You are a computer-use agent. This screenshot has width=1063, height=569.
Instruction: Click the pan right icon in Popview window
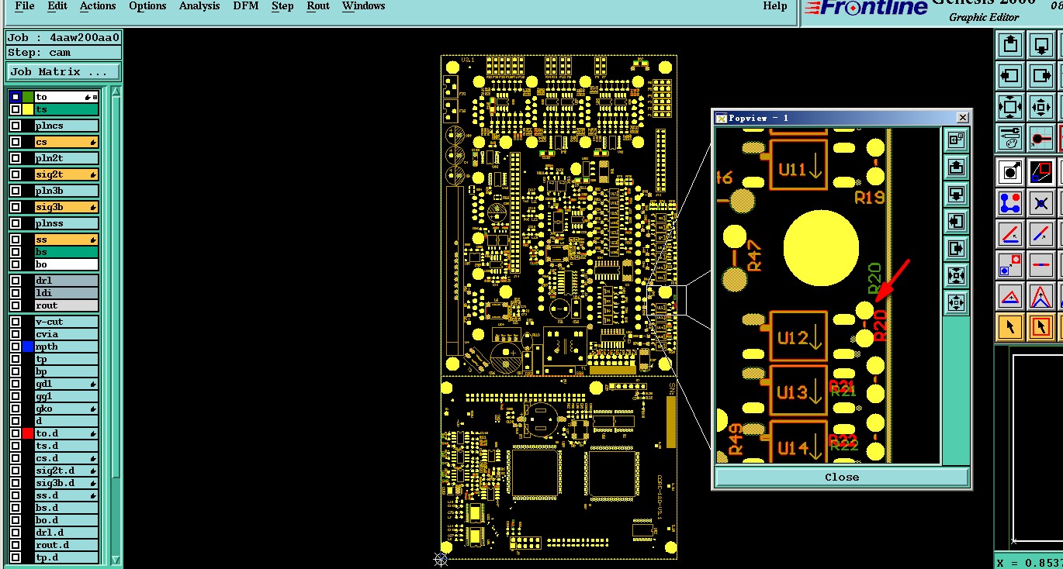[x=957, y=248]
